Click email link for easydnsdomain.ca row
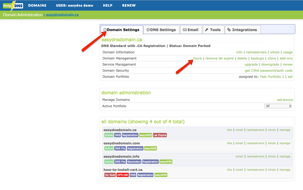 (x=239, y=130)
